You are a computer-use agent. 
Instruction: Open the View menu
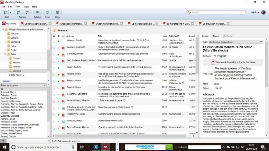[18, 7]
